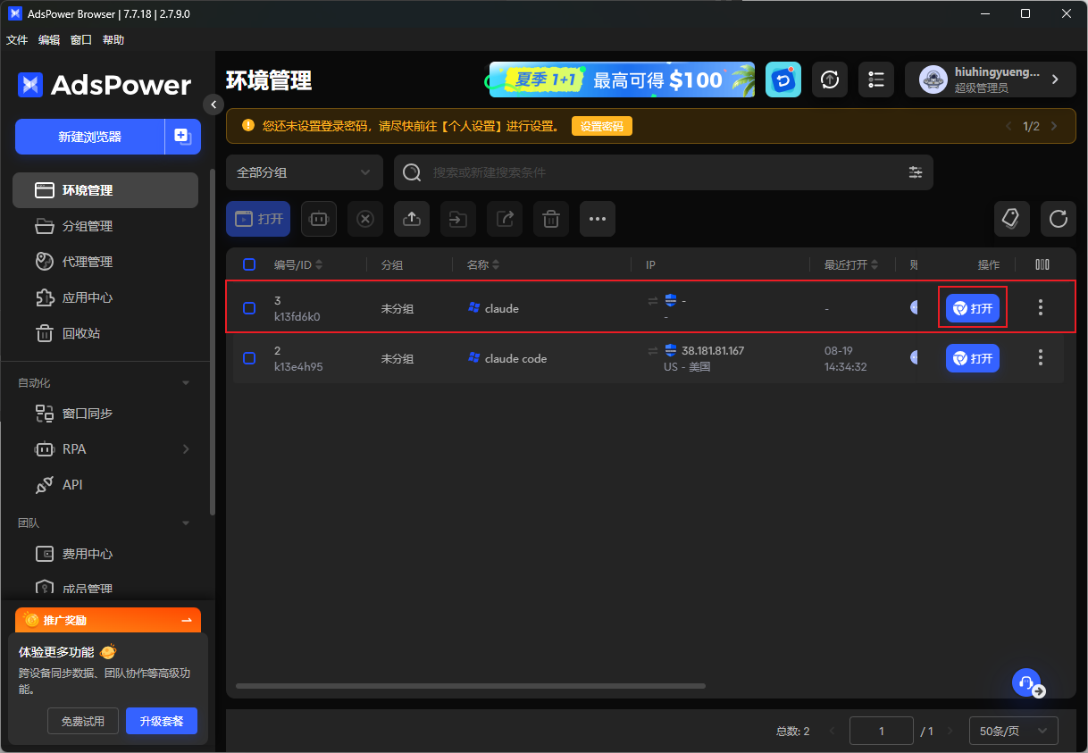The width and height of the screenshot is (1088, 753).
Task: Open the more actions ellipsis toolbar button
Action: [x=598, y=219]
